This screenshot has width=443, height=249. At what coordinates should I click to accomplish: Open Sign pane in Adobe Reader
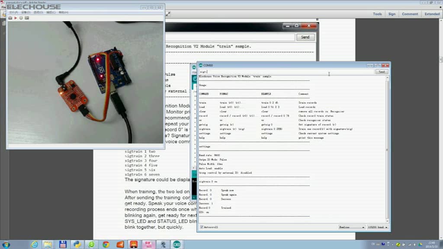tap(392, 14)
